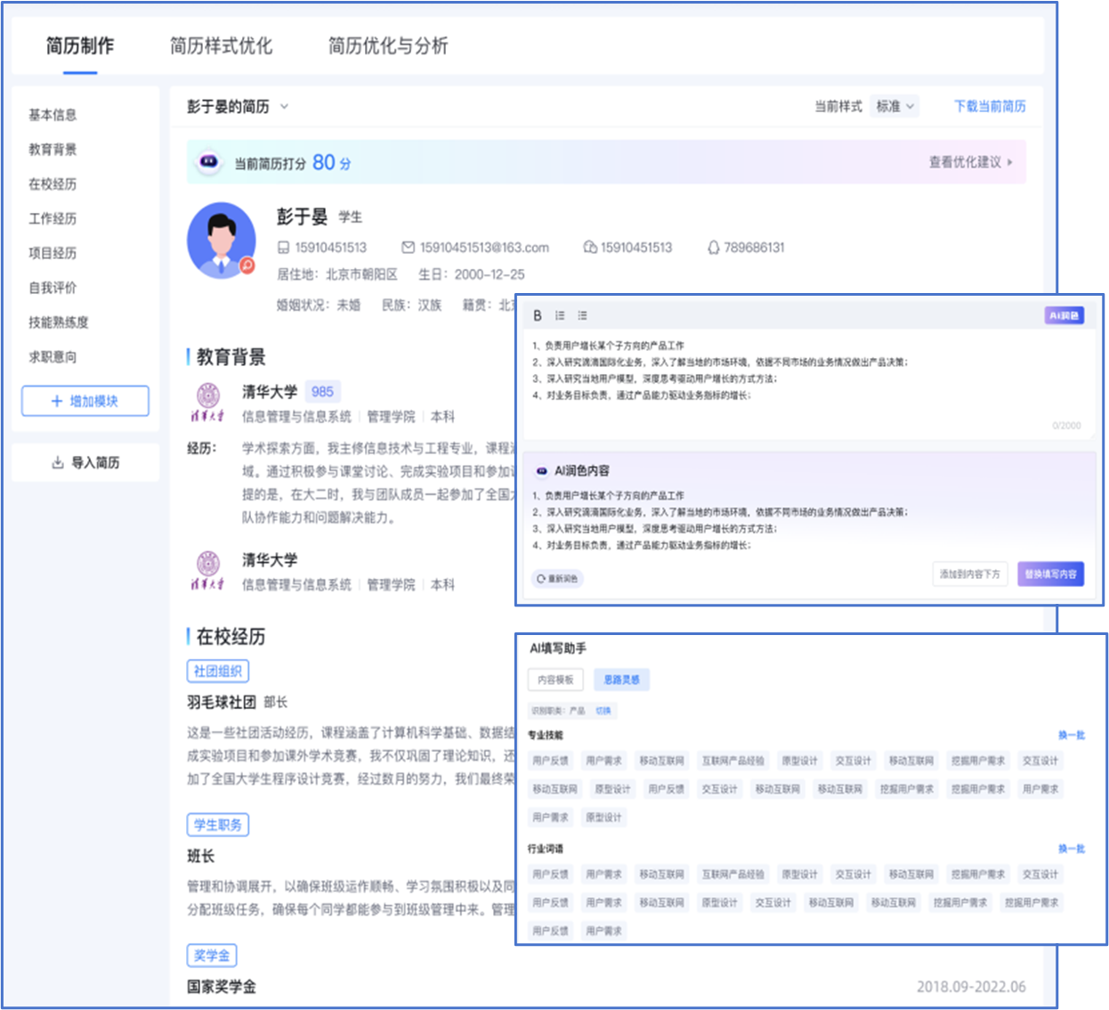This screenshot has height=1010, width=1109.
Task: Click the name 彭于晏 in the resume header
Action: coord(302,216)
